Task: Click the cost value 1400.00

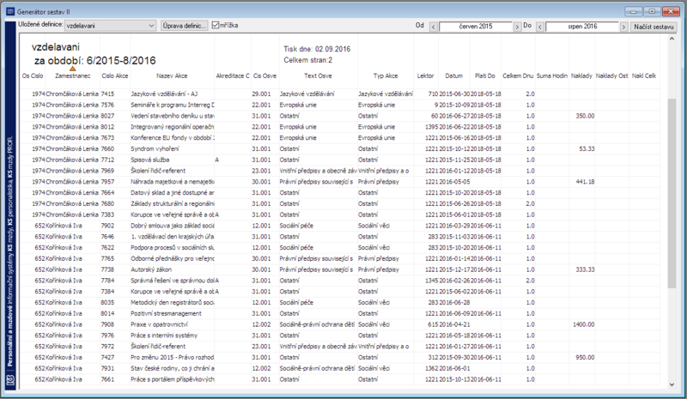Action: click(x=584, y=324)
